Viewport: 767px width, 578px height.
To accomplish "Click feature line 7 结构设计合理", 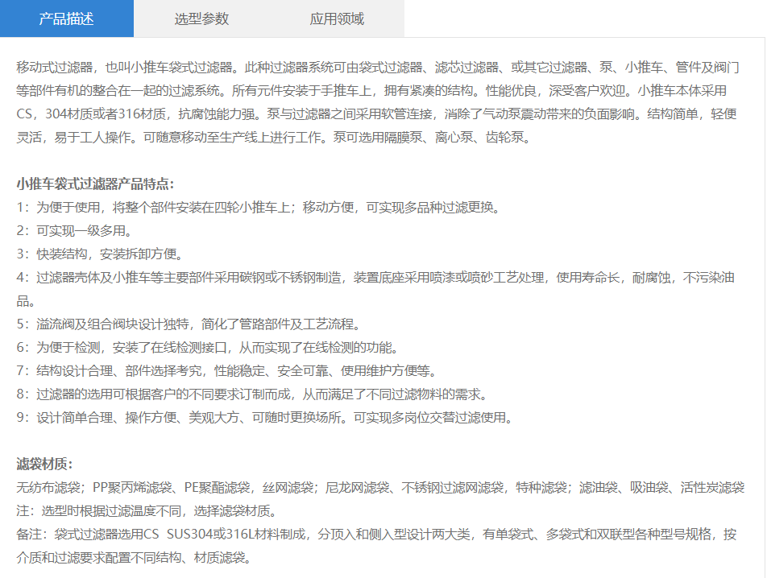I will pos(227,371).
